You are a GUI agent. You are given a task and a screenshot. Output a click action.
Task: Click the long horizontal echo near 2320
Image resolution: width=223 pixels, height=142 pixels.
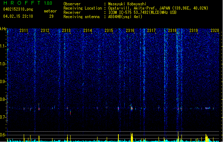pyautogui.click(x=208, y=108)
